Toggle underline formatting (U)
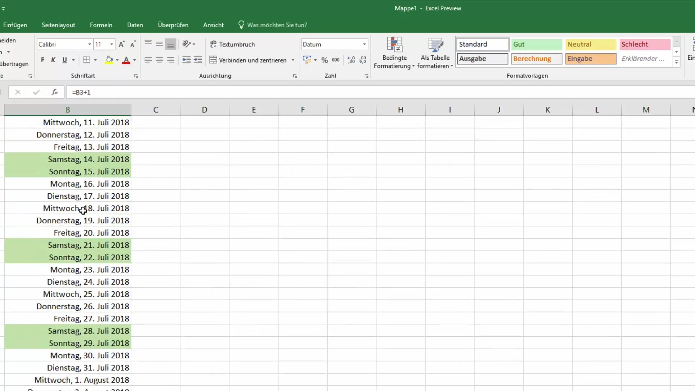 coord(64,60)
